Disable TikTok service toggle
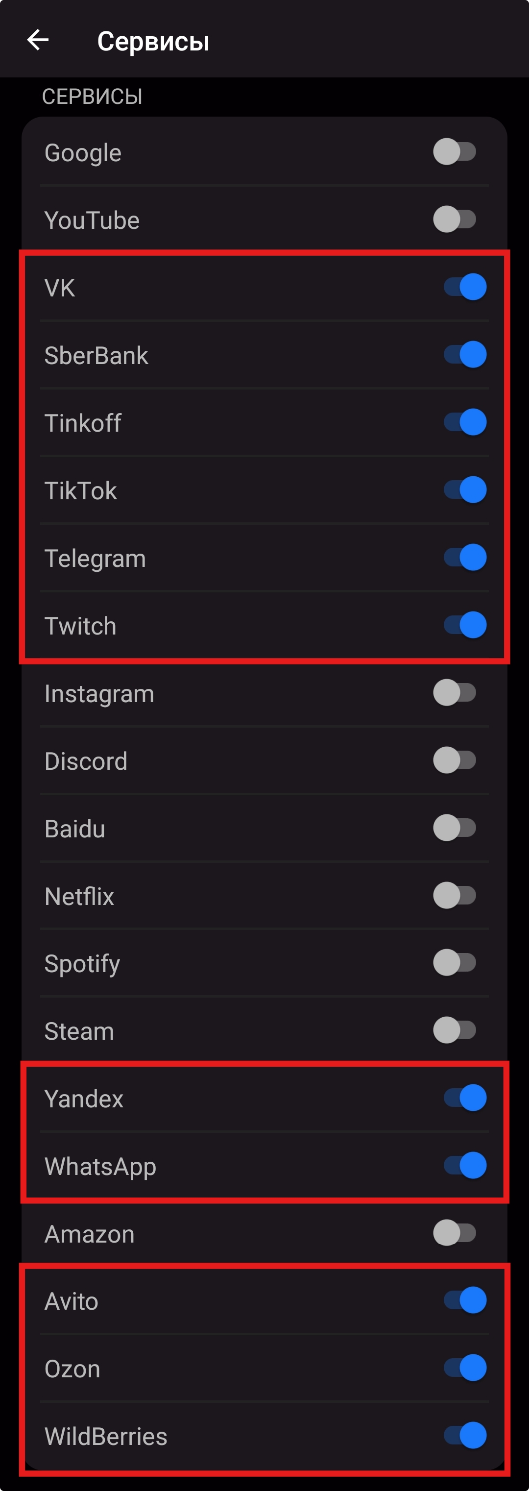529x1491 pixels. (465, 490)
